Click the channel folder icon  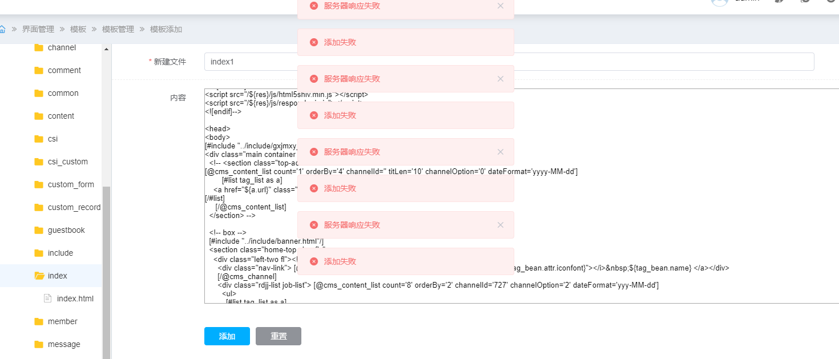(x=39, y=47)
